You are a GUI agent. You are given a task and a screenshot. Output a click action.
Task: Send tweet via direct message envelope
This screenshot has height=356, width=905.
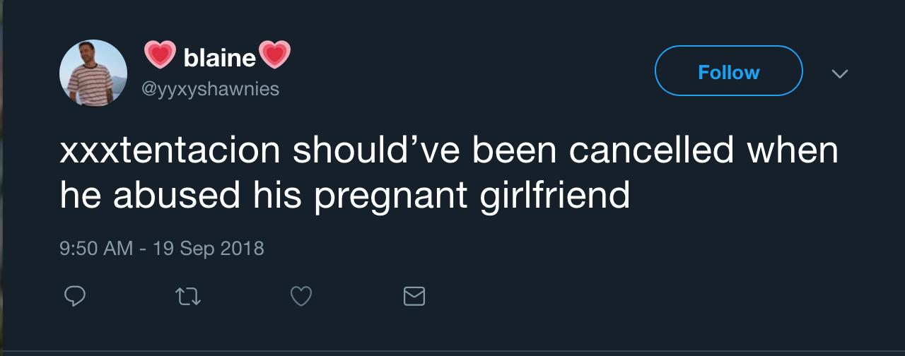(414, 296)
